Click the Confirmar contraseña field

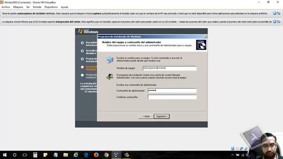[x=172, y=97]
